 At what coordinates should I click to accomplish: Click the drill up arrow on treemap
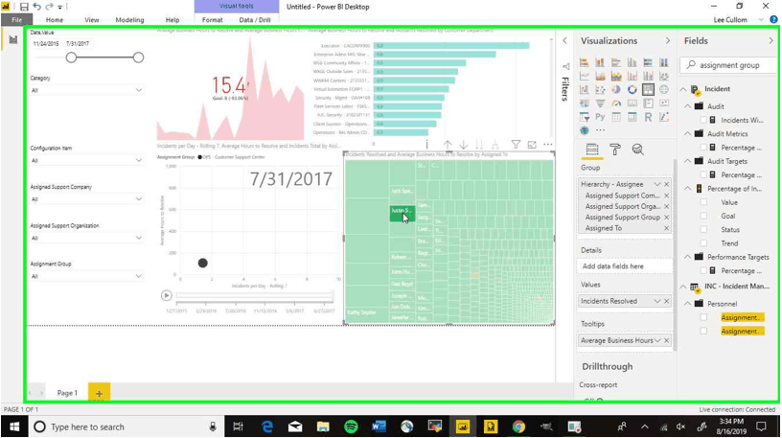tap(448, 145)
